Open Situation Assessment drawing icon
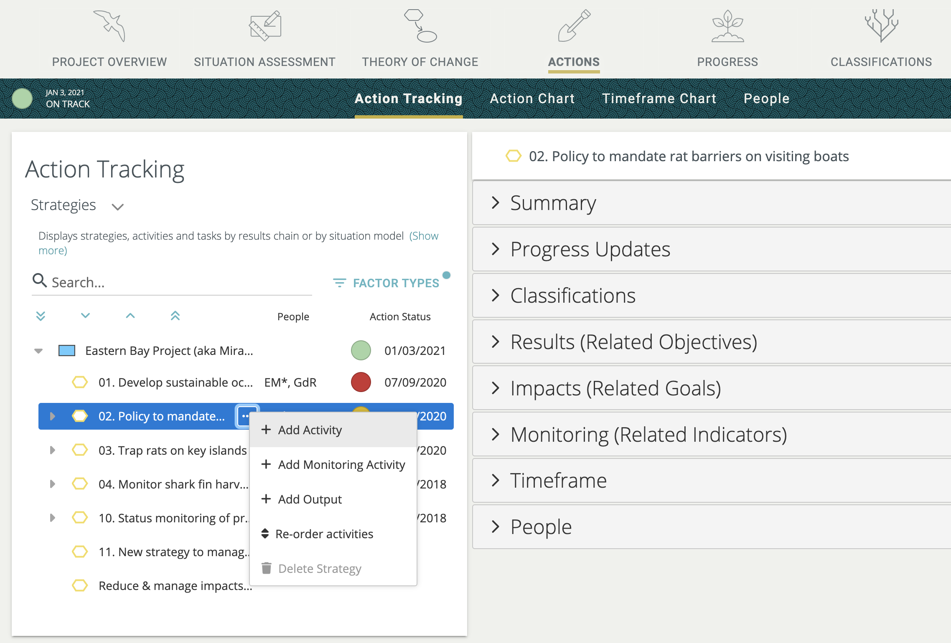The height and width of the screenshot is (643, 951). tap(265, 26)
